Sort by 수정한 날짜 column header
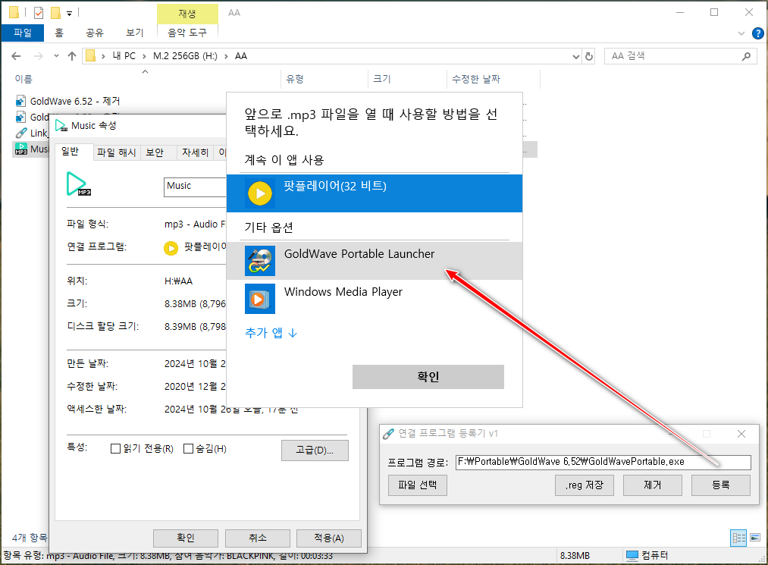The width and height of the screenshot is (768, 565). (x=494, y=79)
